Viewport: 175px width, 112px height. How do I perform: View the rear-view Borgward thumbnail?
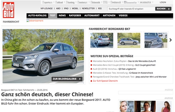coord(102,40)
